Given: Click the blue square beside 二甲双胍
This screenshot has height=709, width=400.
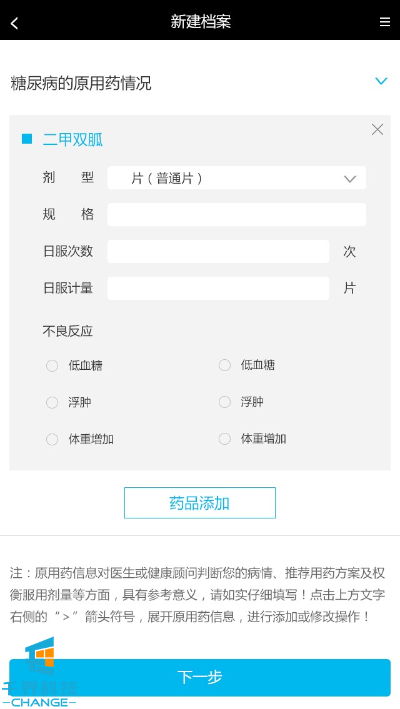Looking at the screenshot, I should click(27, 139).
